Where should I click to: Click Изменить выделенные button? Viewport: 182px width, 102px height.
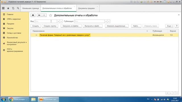pos(117,26)
